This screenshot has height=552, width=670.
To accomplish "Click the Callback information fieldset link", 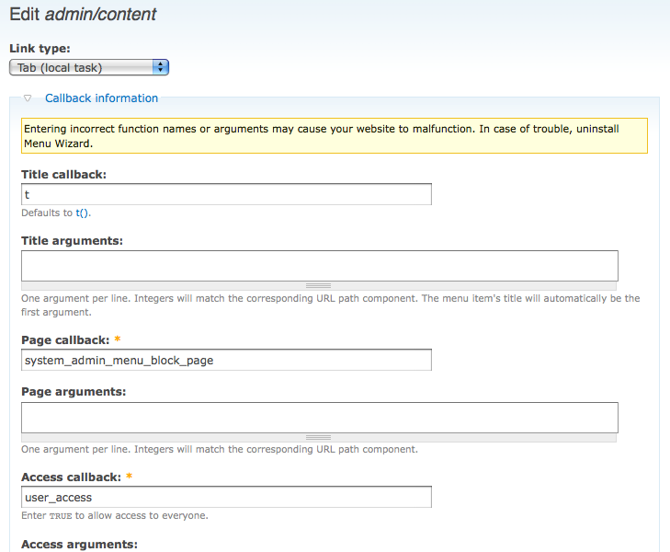I will pyautogui.click(x=101, y=98).
